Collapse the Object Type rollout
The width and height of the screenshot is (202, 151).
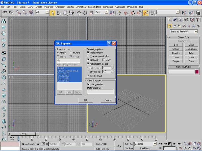click(x=184, y=37)
